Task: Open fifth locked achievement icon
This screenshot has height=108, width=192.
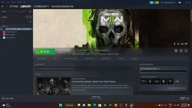Action: [x=170, y=81]
